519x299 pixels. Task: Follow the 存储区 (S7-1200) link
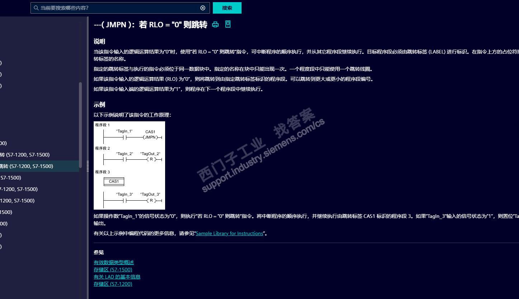(113, 284)
